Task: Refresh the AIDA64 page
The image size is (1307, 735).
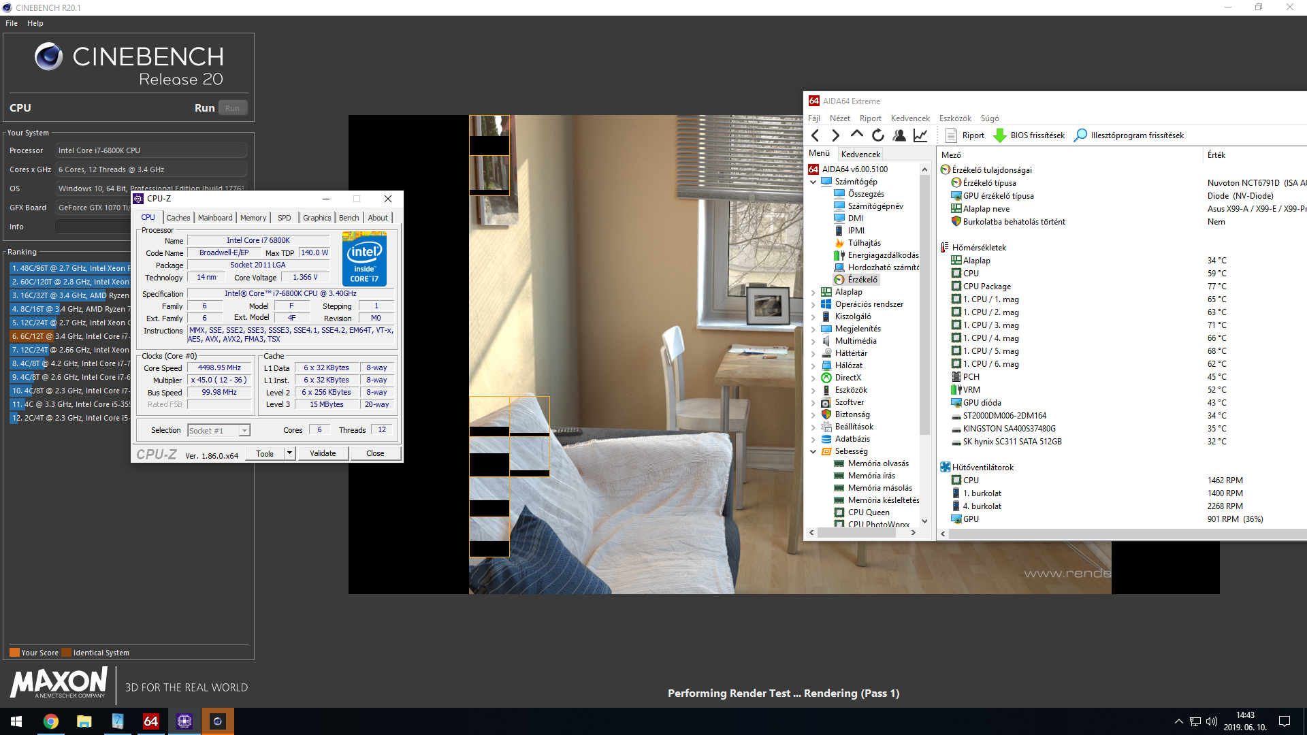Action: [x=878, y=135]
